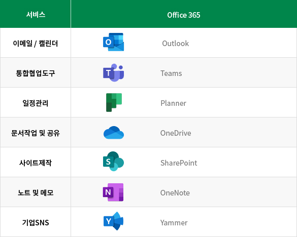Click the 서비스 column header

[36, 14]
